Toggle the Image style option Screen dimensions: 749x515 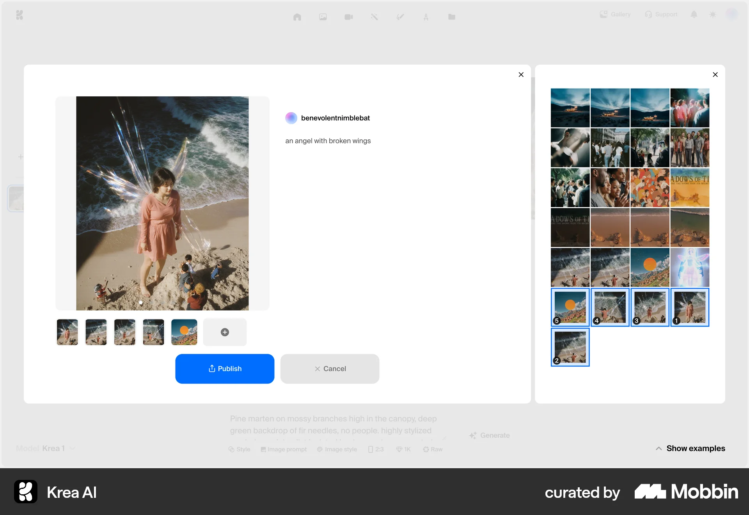pyautogui.click(x=337, y=449)
